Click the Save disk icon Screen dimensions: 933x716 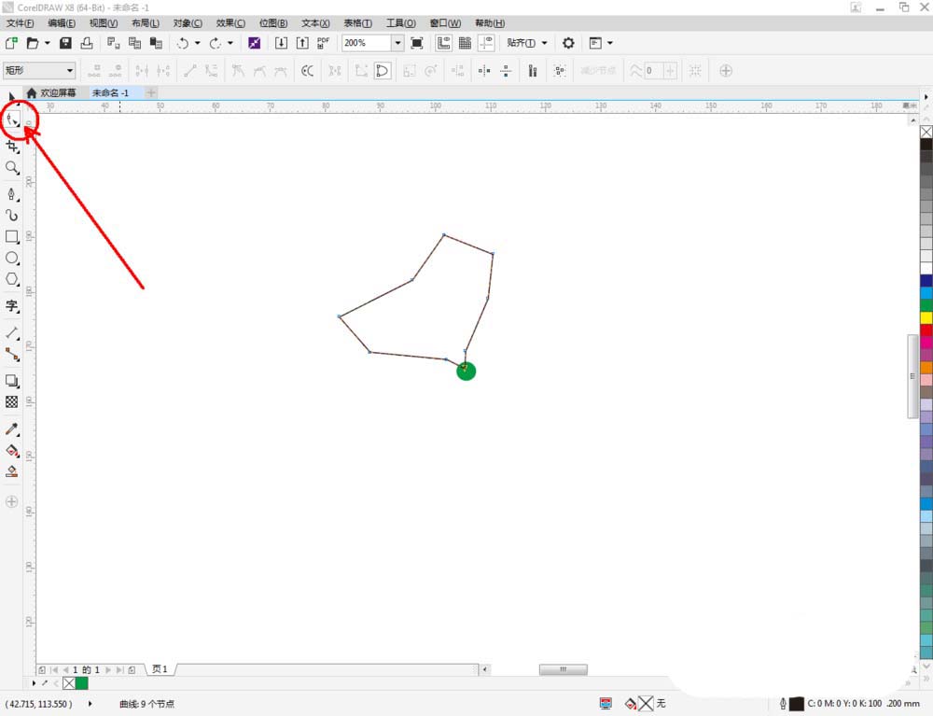pos(65,43)
